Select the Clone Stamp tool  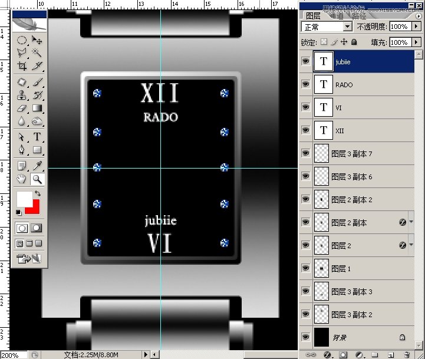click(x=22, y=95)
